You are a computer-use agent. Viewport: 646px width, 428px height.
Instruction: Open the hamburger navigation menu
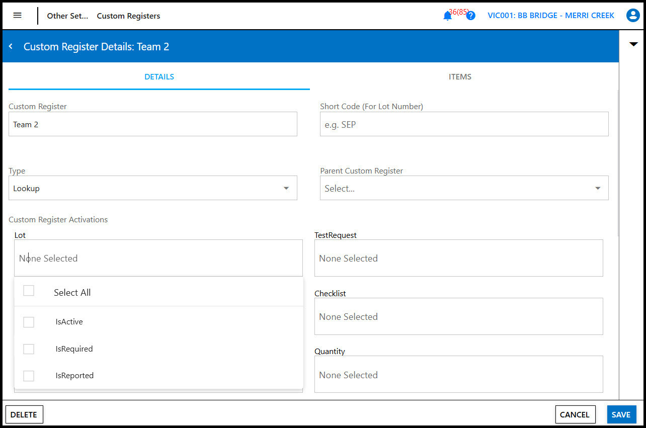(x=17, y=16)
